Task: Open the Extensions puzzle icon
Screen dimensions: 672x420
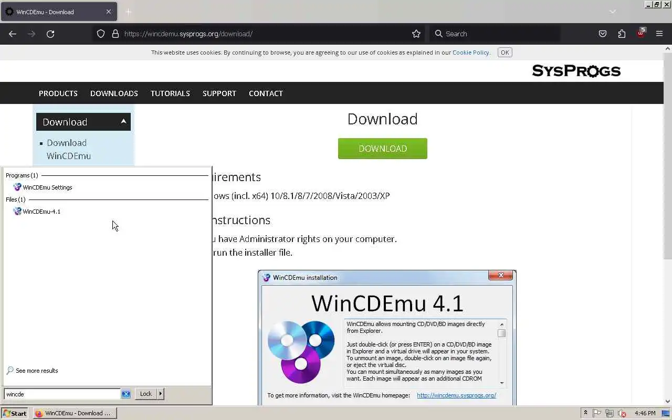Action: (x=622, y=34)
